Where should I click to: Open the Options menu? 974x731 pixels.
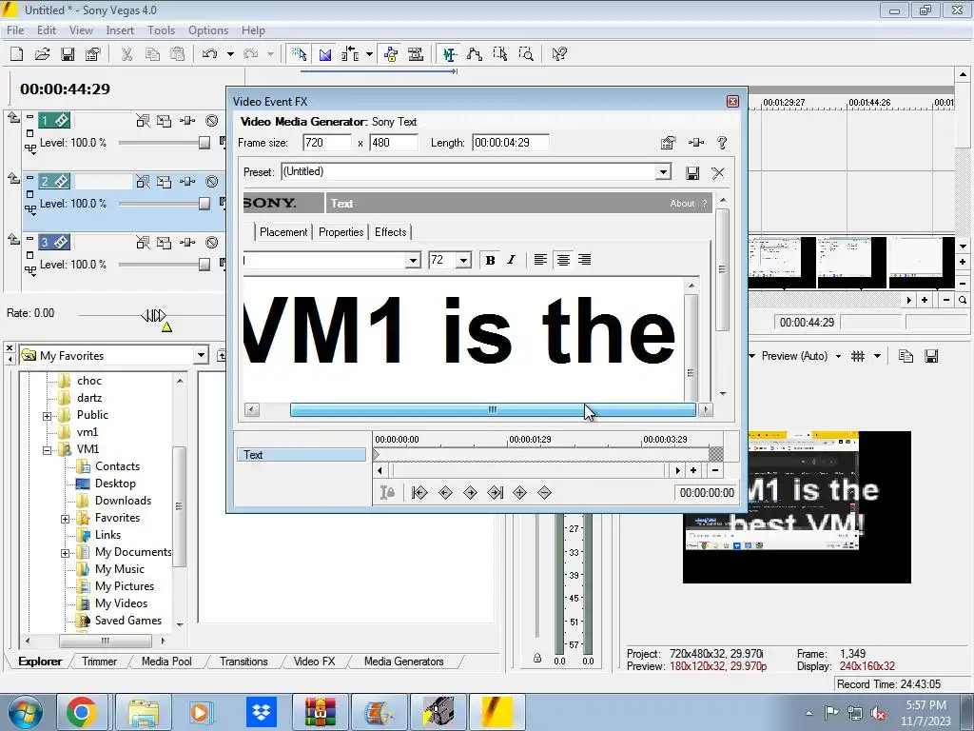(x=208, y=30)
